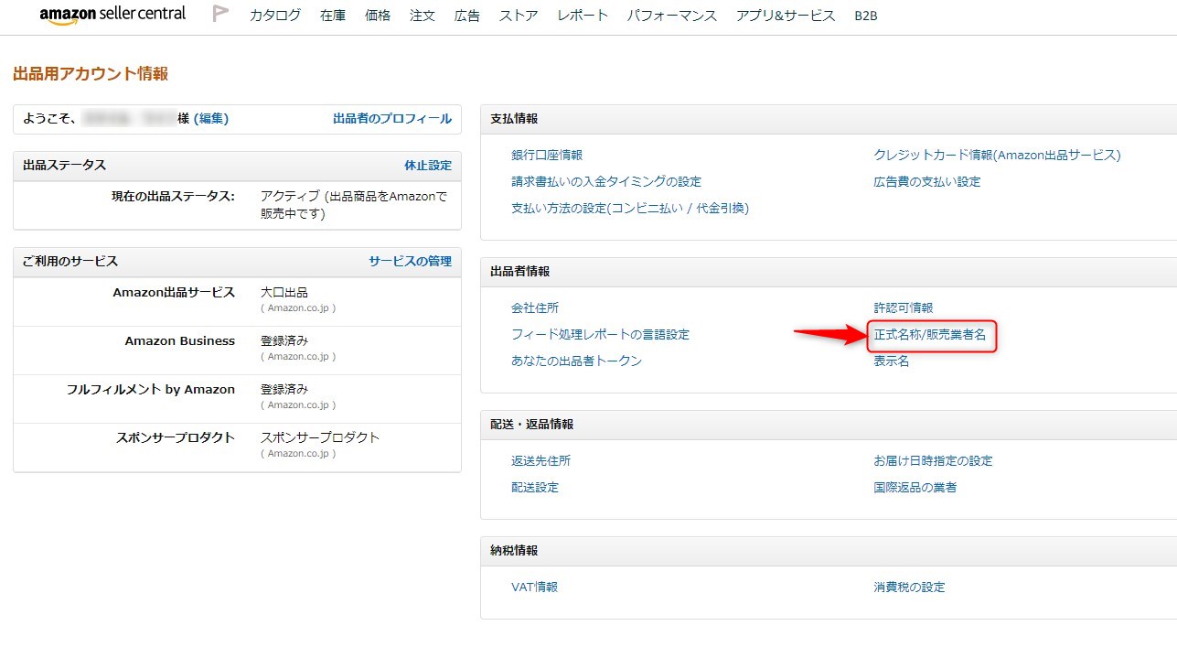Open the アプリ&サービス menu
Viewport: 1177px width, 647px height.
pos(786,16)
